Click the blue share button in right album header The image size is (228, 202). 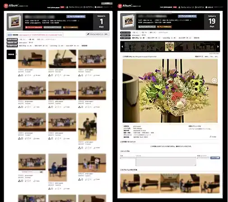[x=187, y=16]
